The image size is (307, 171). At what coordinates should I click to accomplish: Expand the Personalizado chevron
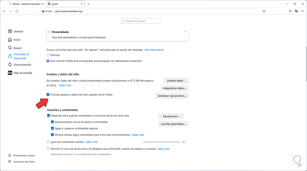tap(185, 32)
